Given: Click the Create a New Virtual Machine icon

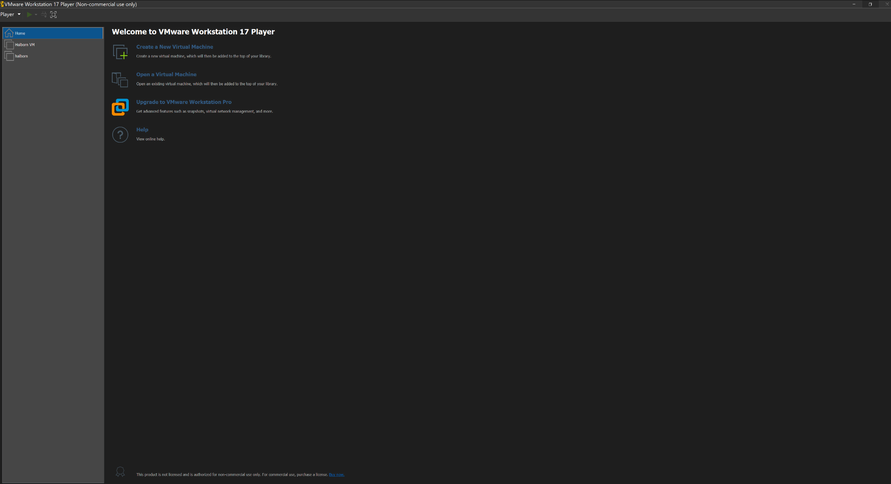Looking at the screenshot, I should 120,52.
